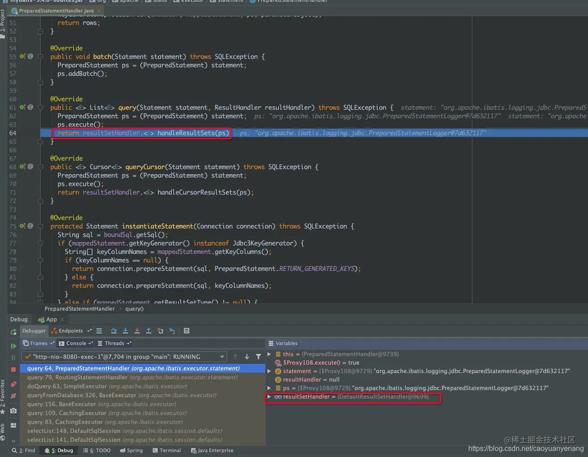Click Run to Cursor icon
The height and width of the screenshot is (457, 588).
pyautogui.click(x=172, y=331)
